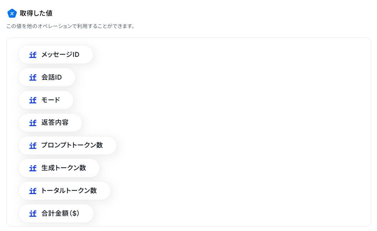Select the トータルトークン数 label text

pos(69,190)
